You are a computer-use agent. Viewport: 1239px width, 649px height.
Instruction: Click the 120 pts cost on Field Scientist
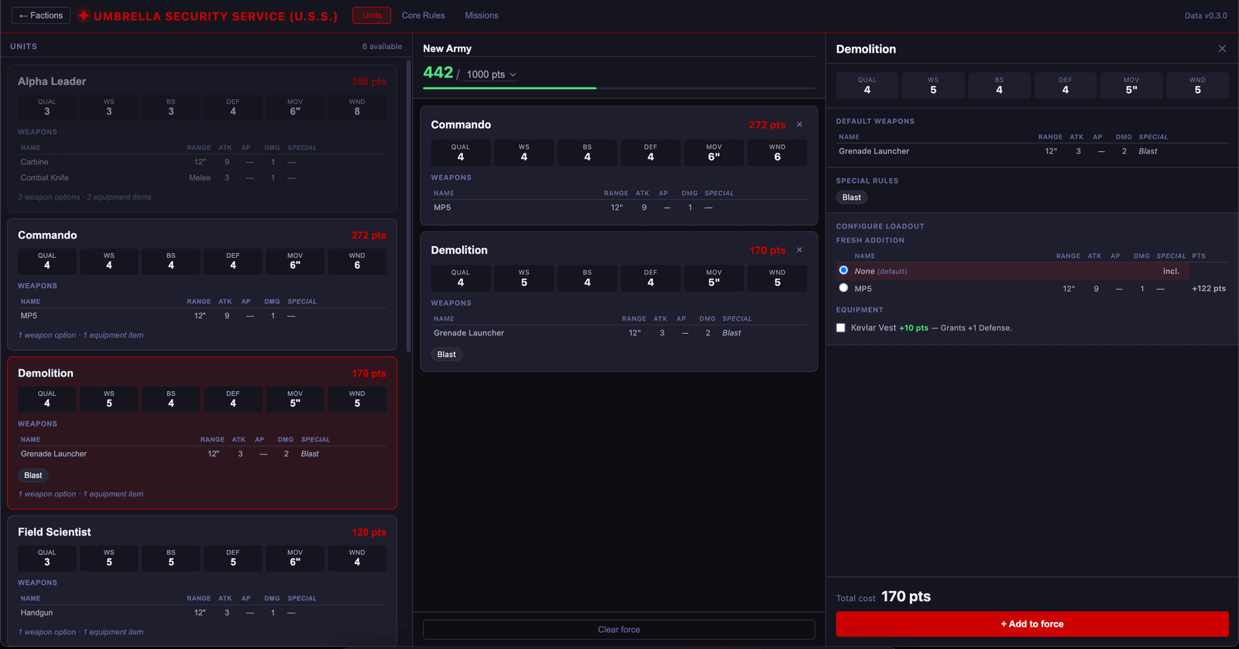[369, 532]
